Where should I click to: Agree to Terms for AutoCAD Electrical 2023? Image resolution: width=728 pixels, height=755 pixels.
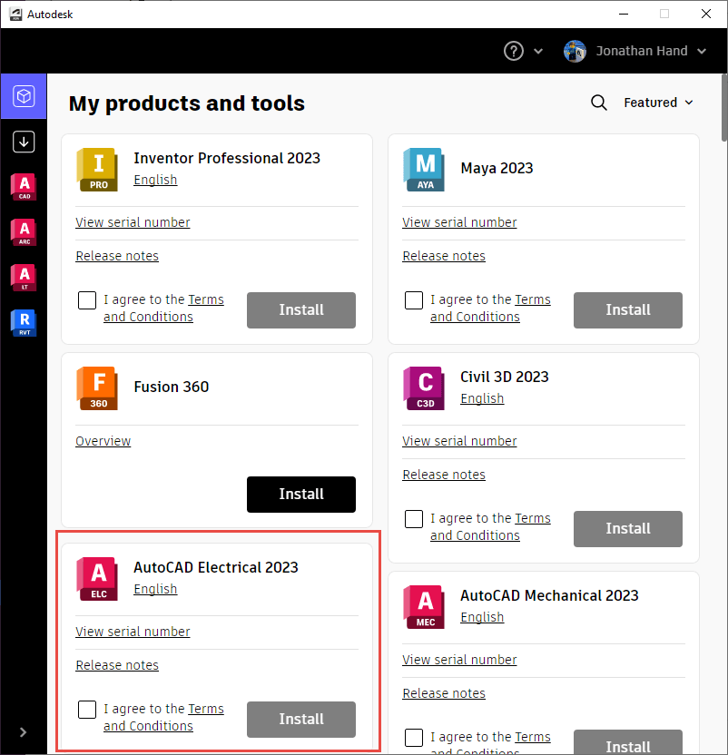point(86,709)
